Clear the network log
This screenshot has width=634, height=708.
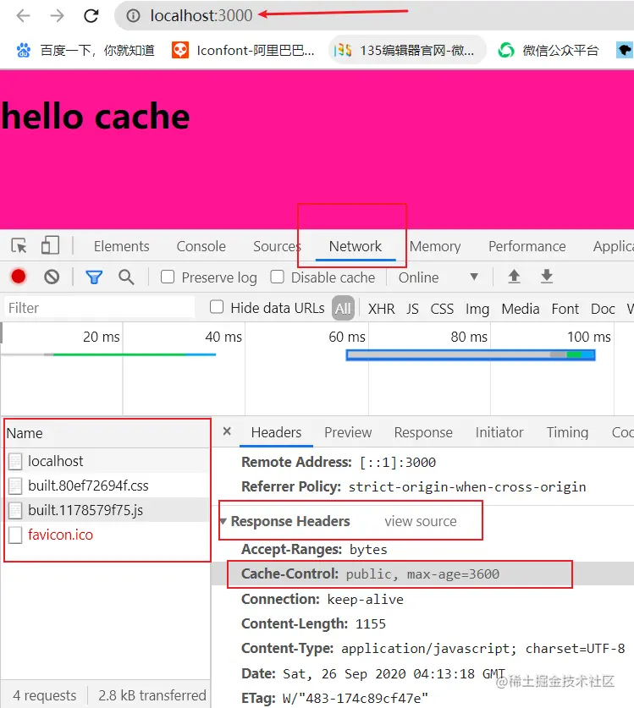52,277
